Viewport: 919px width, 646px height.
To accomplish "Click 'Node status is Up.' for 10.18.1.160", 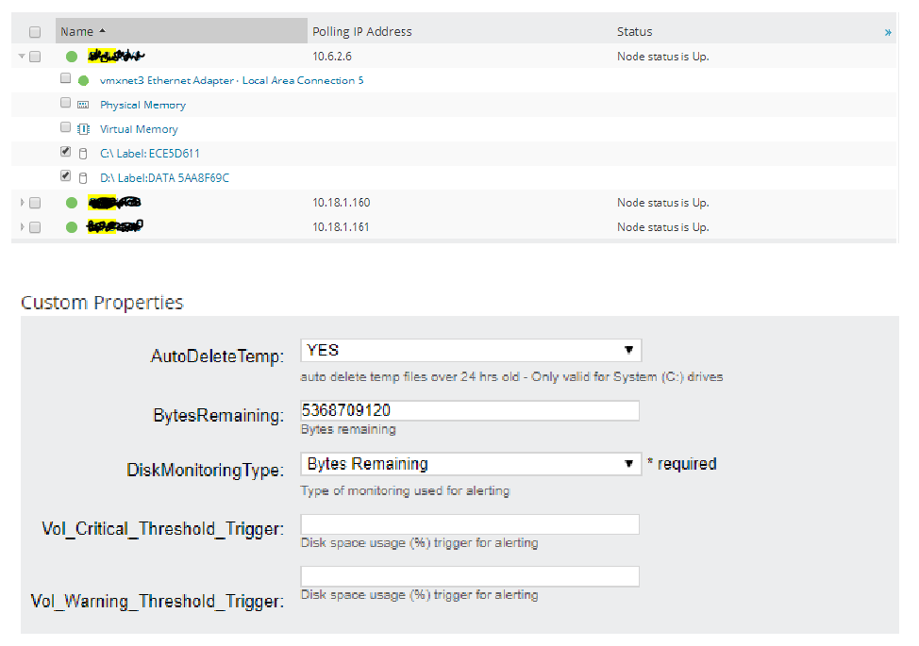I will point(663,203).
